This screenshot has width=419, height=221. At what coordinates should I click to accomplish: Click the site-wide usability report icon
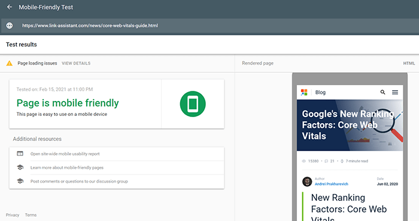point(20,154)
